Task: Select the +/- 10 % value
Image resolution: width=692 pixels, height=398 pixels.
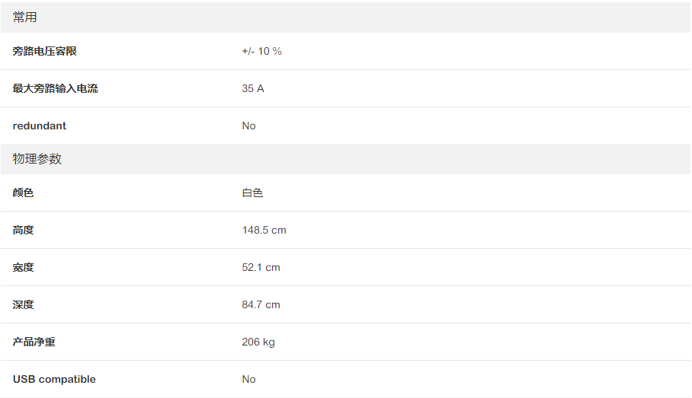Action: pos(261,51)
